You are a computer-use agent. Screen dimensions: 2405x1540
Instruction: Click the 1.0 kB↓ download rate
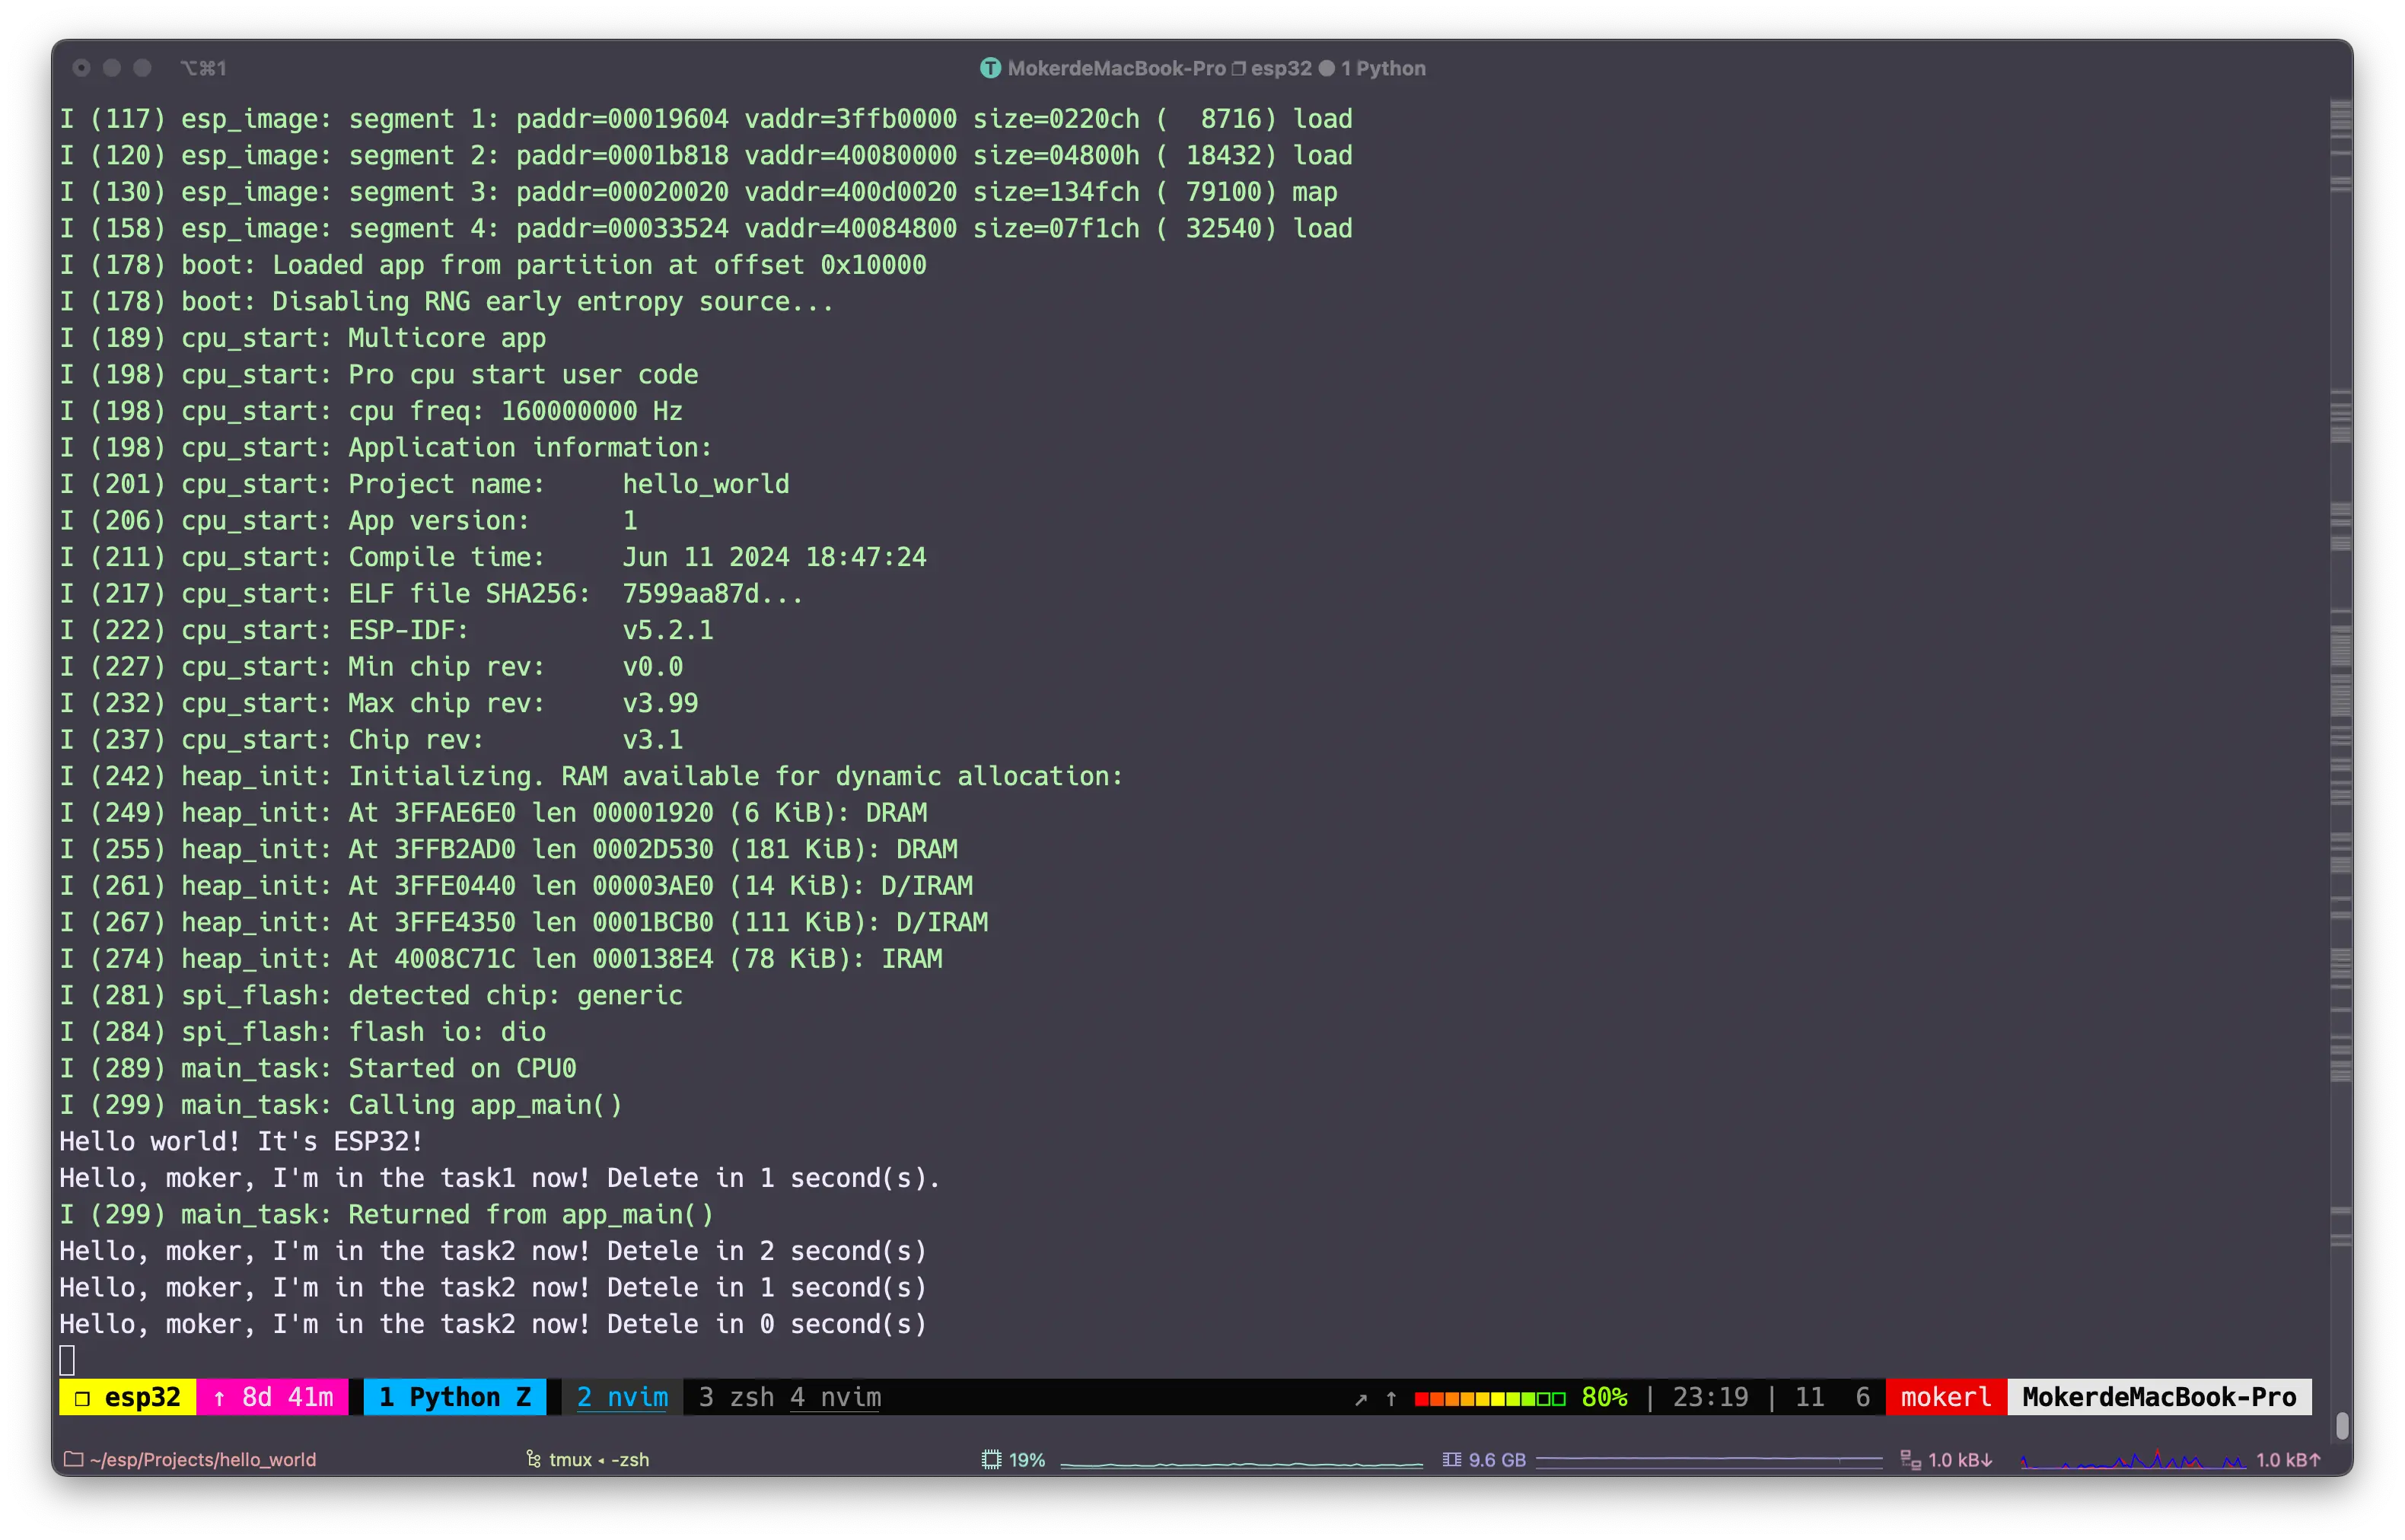[1960, 1460]
